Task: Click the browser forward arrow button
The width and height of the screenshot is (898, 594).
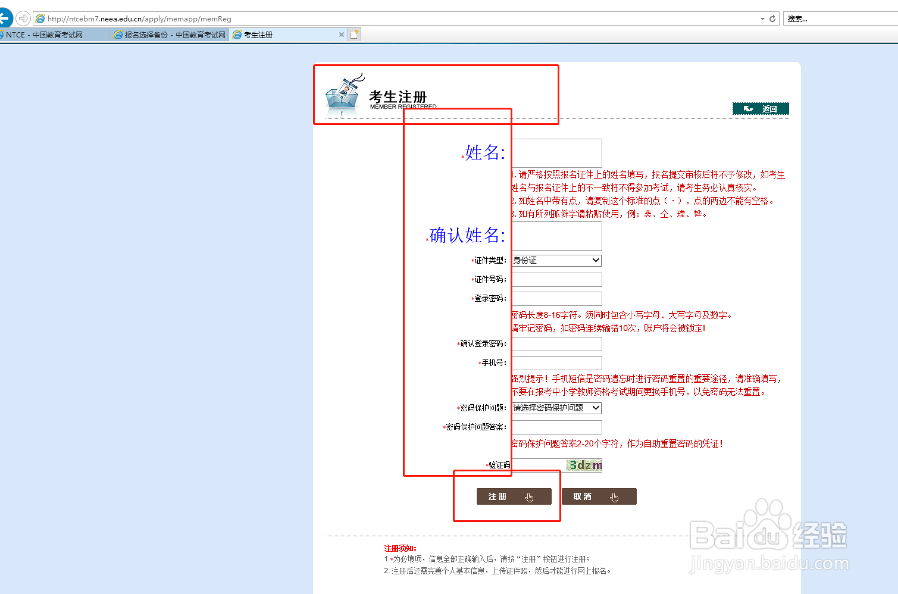Action: point(23,18)
